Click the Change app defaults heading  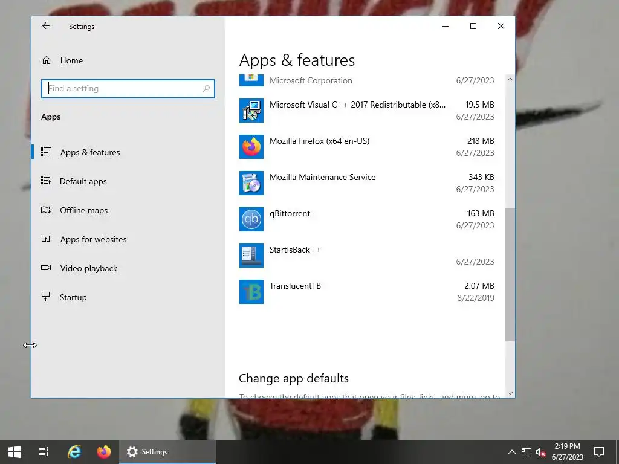click(x=294, y=378)
